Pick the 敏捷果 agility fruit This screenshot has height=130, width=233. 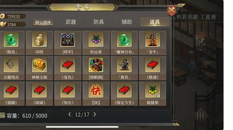[x=152, y=94]
